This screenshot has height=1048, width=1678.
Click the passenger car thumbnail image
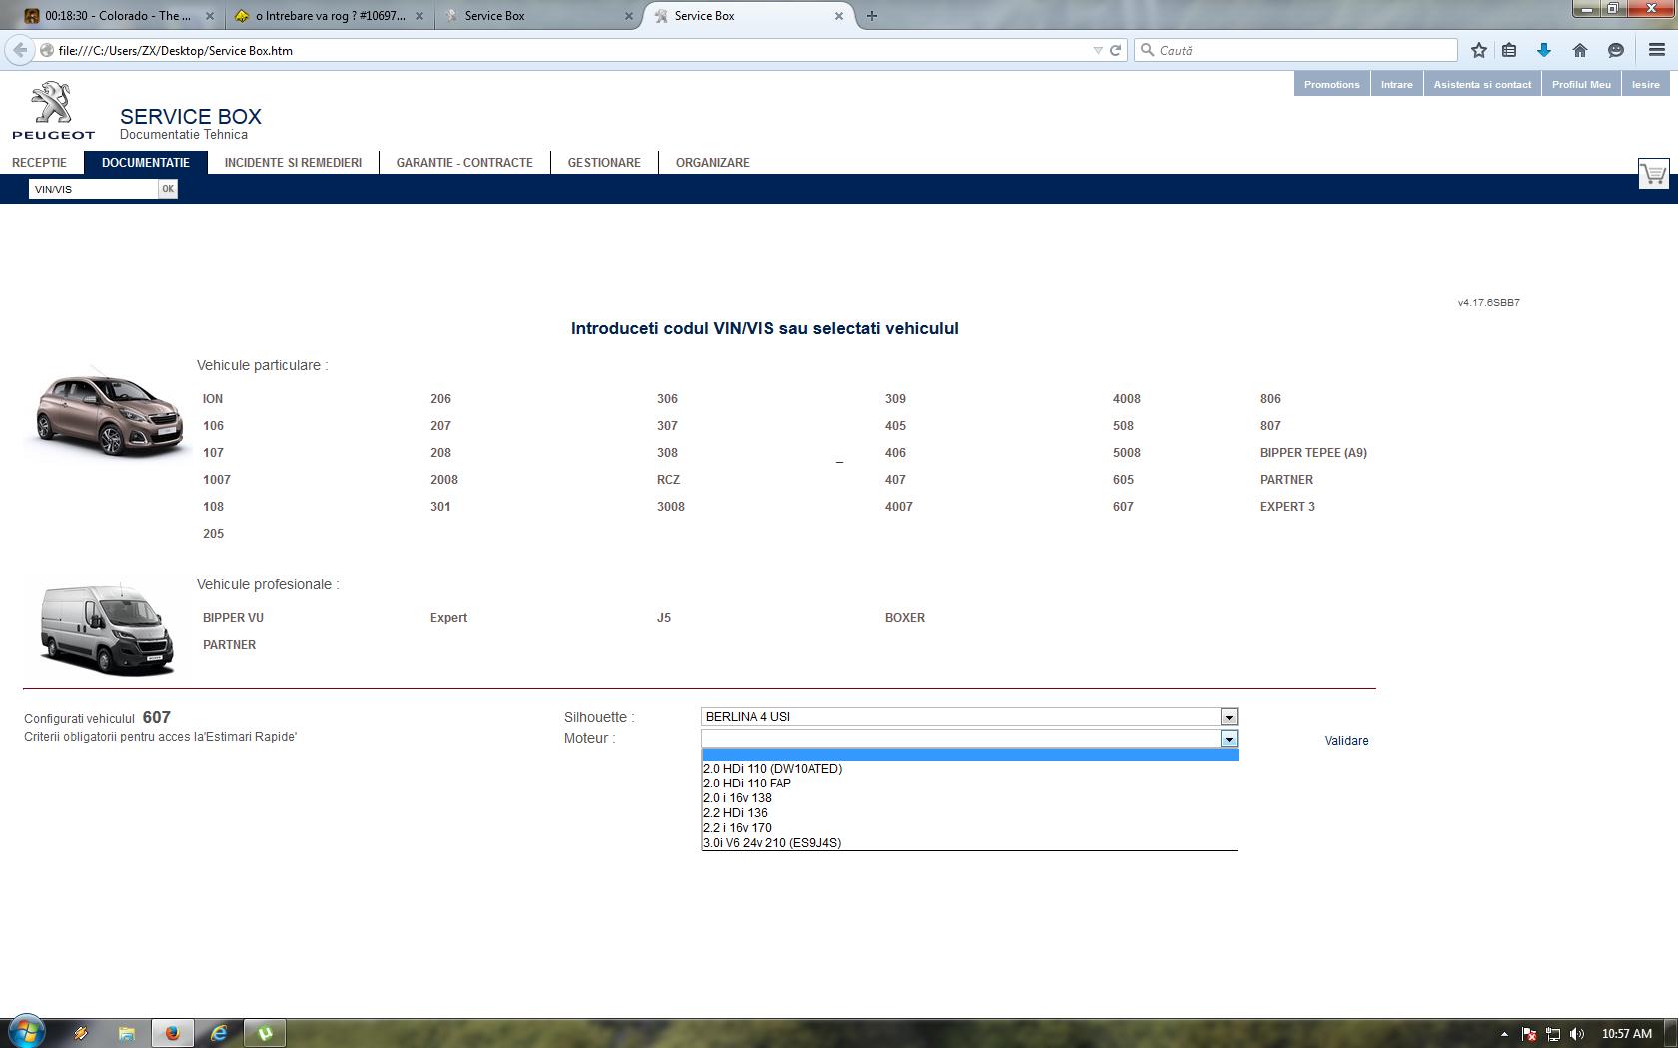pyautogui.click(x=108, y=414)
